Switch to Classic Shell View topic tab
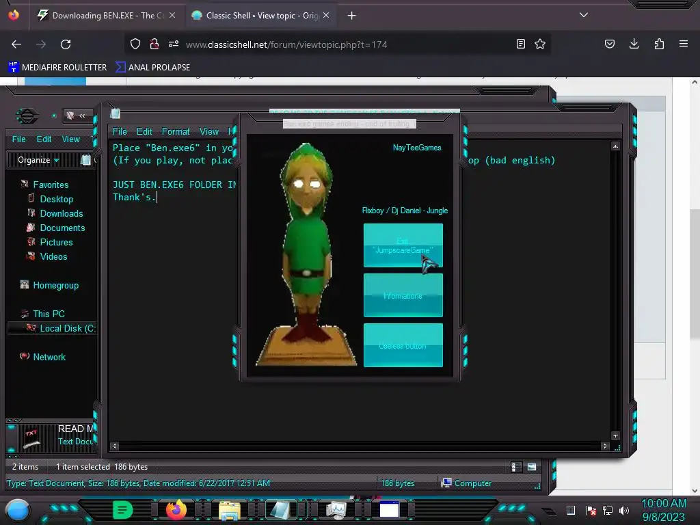 pyautogui.click(x=260, y=16)
